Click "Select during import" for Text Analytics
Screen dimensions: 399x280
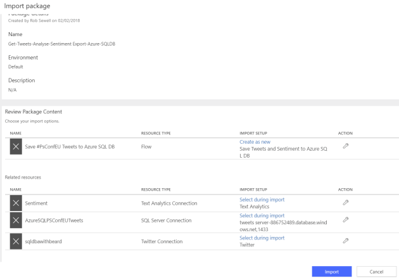[262, 198]
